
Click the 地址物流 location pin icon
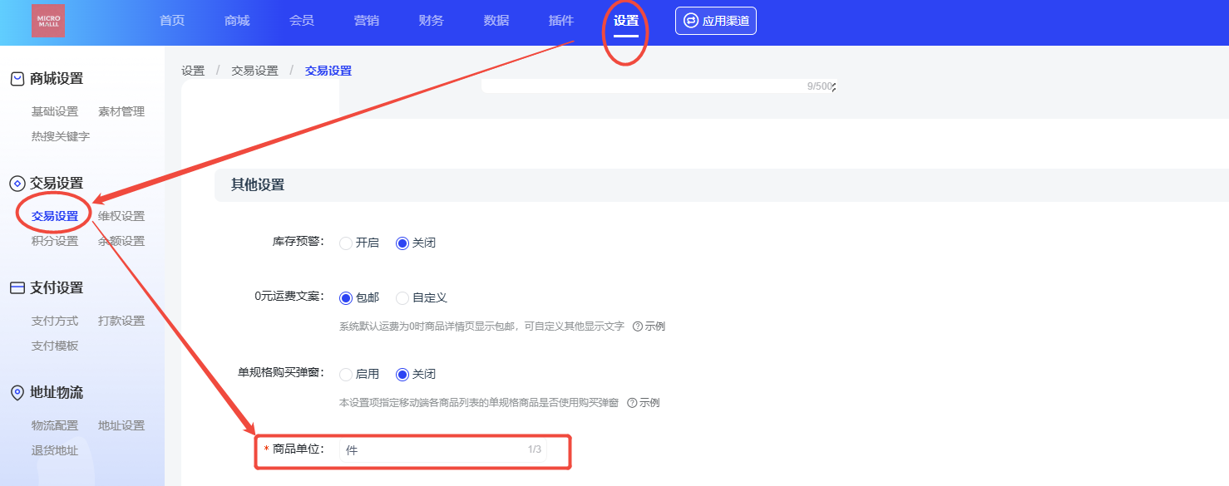pyautogui.click(x=17, y=393)
